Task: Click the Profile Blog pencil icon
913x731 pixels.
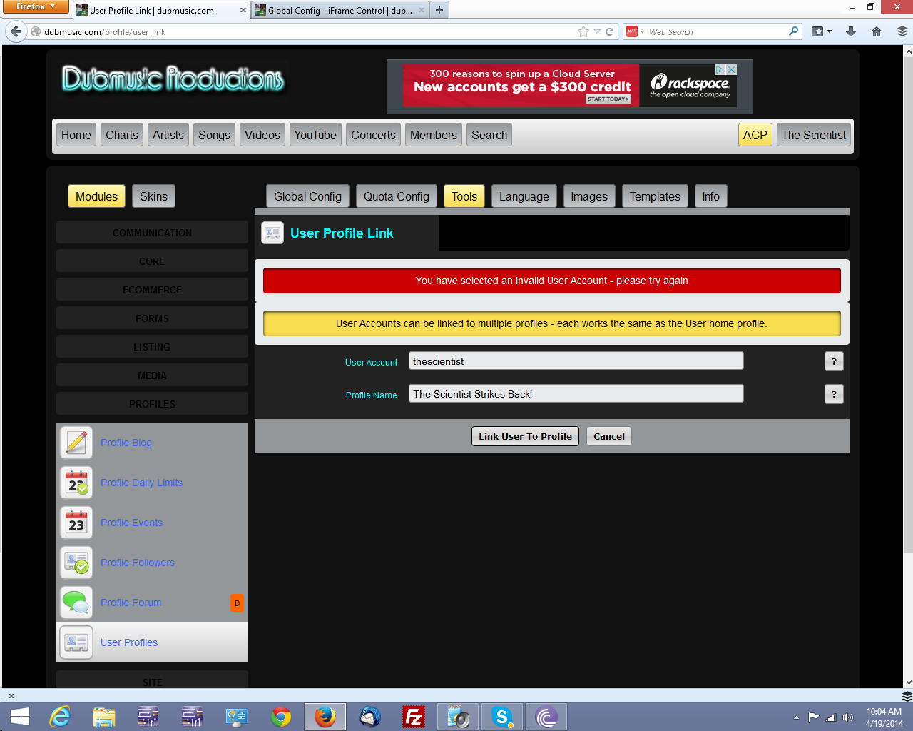Action: coord(76,443)
